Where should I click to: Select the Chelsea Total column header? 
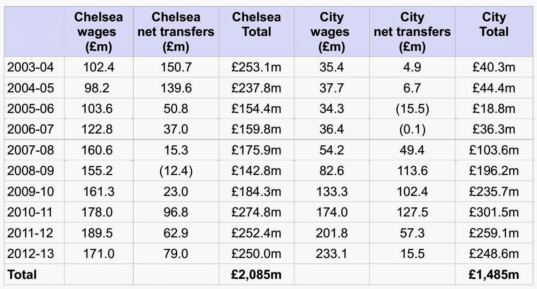256,24
